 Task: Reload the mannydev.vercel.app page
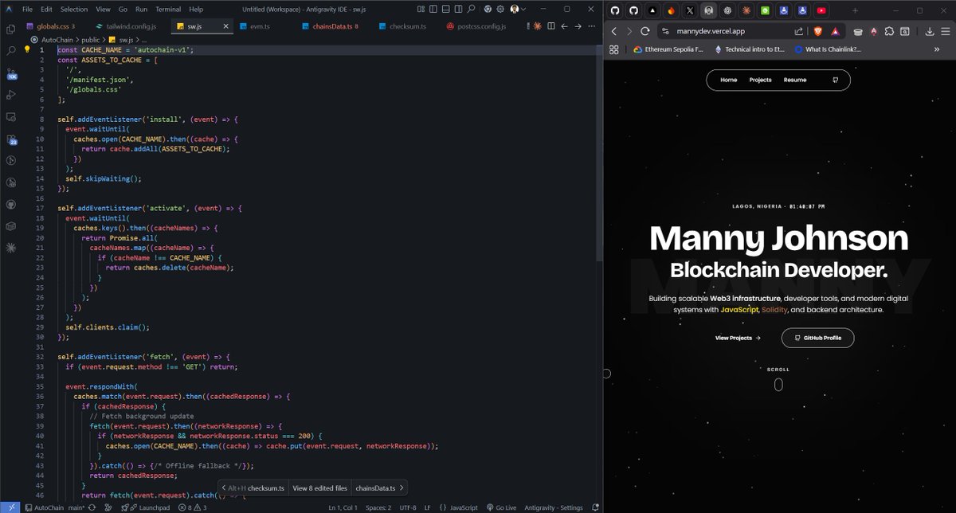point(645,31)
